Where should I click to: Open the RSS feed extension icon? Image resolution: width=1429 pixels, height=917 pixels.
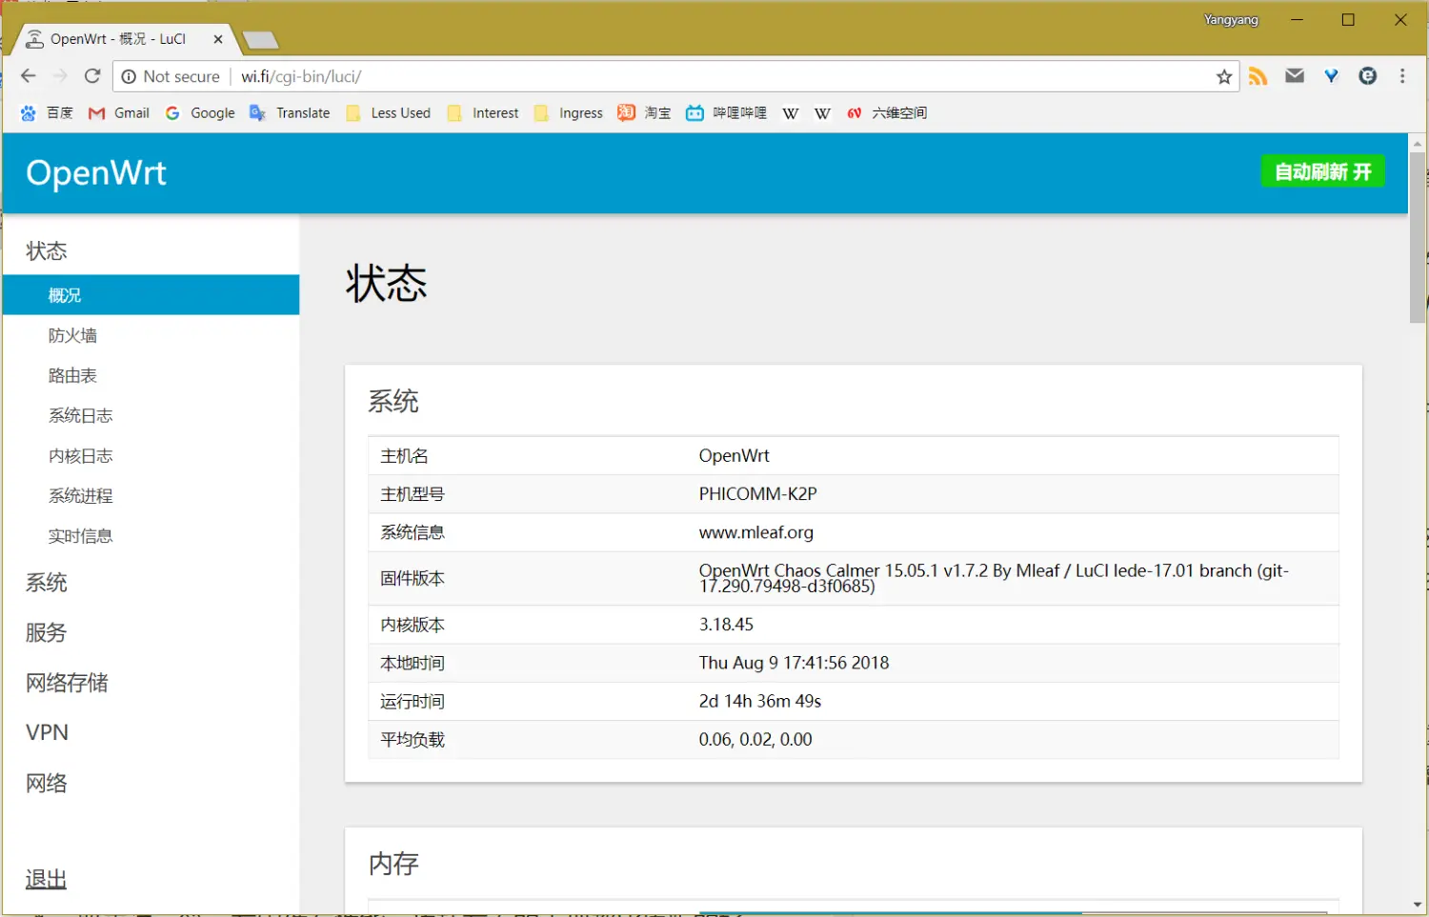[1258, 76]
